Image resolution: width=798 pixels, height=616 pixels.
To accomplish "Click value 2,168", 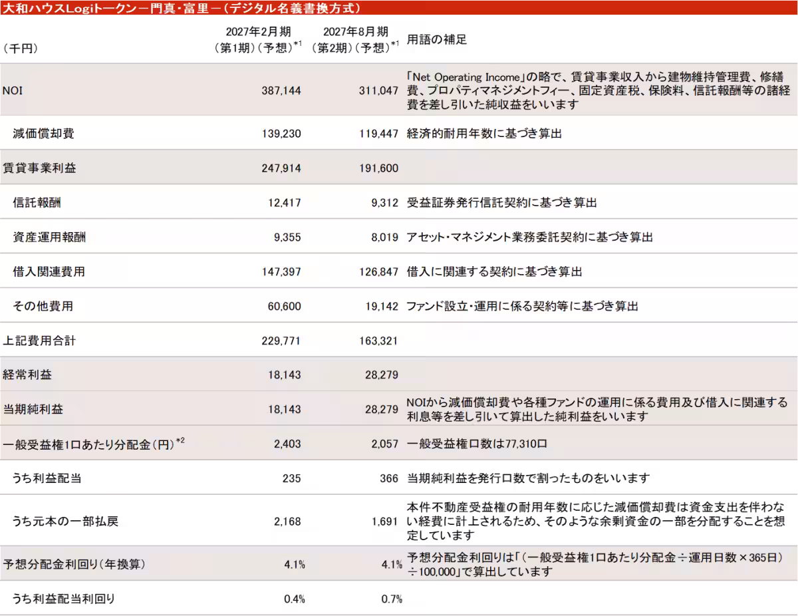I will [287, 522].
